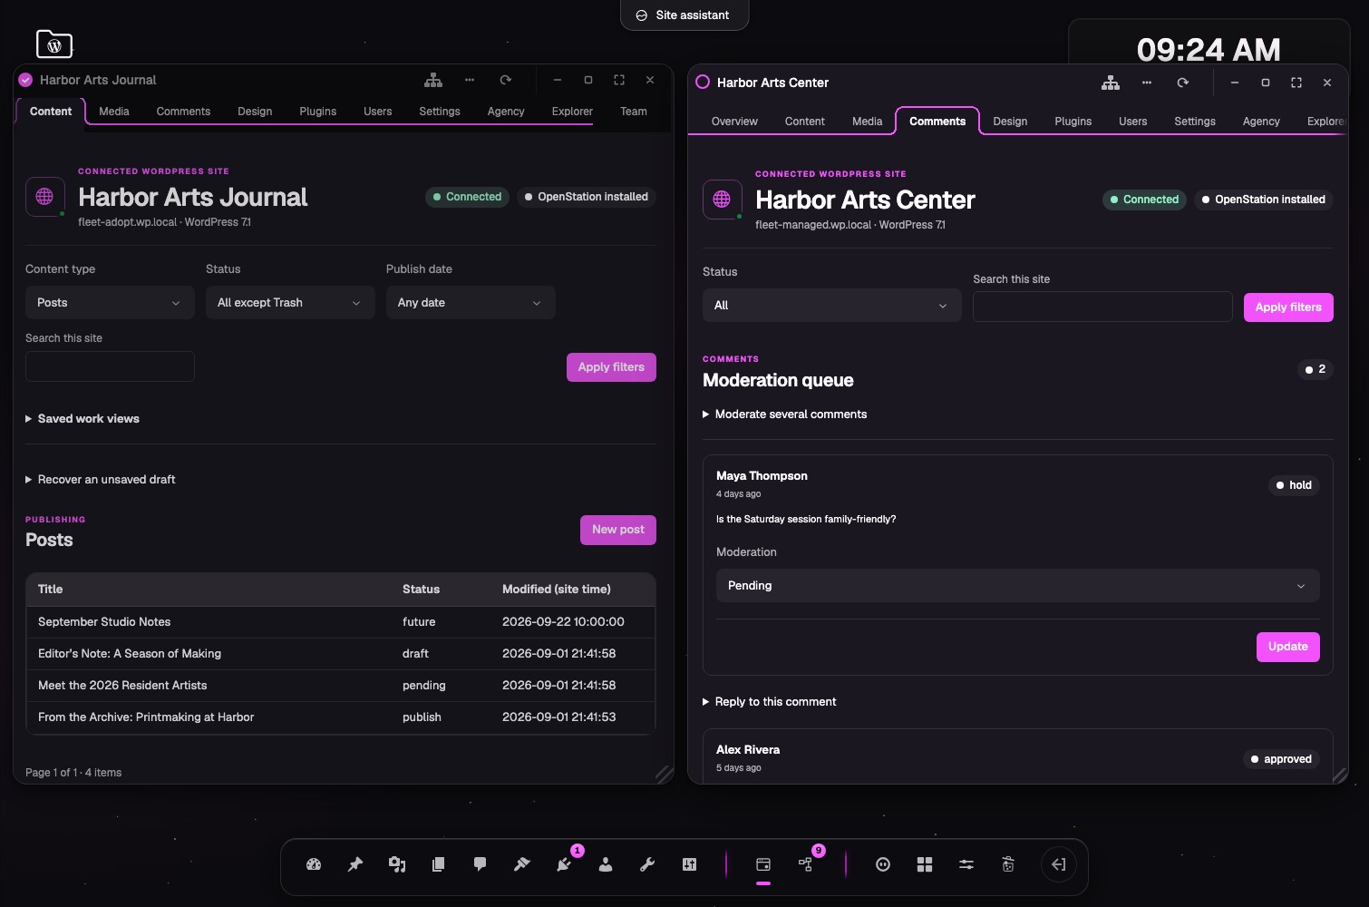Open the Agency tab in Harbor Arts Center
This screenshot has height=907, width=1369.
click(x=1261, y=122)
